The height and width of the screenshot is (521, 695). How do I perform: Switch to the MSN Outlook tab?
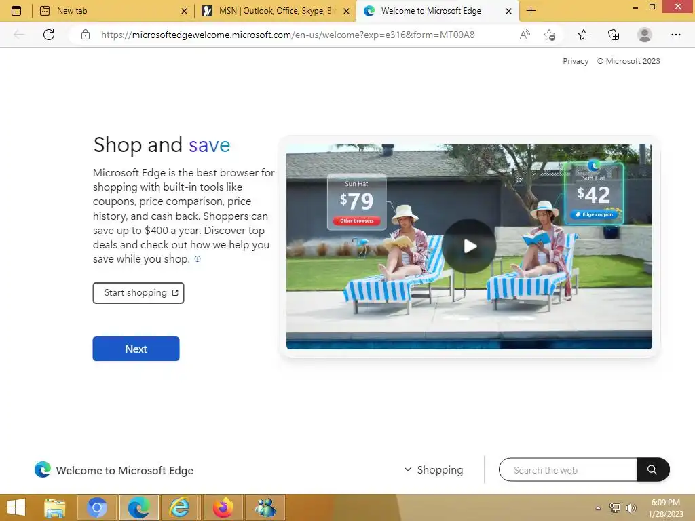tap(275, 11)
